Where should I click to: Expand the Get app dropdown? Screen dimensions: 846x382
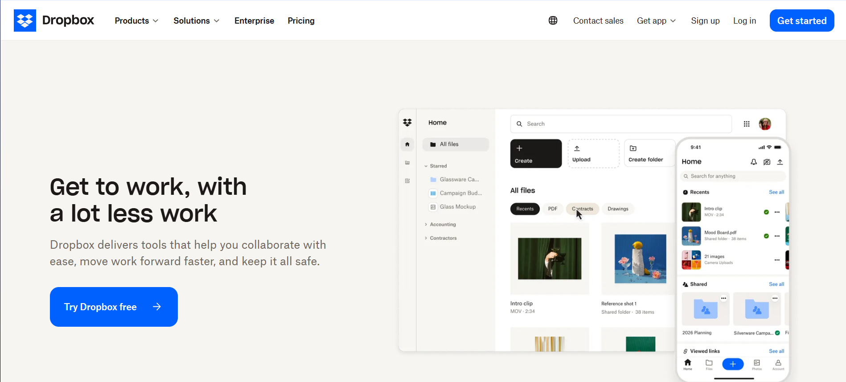point(656,21)
